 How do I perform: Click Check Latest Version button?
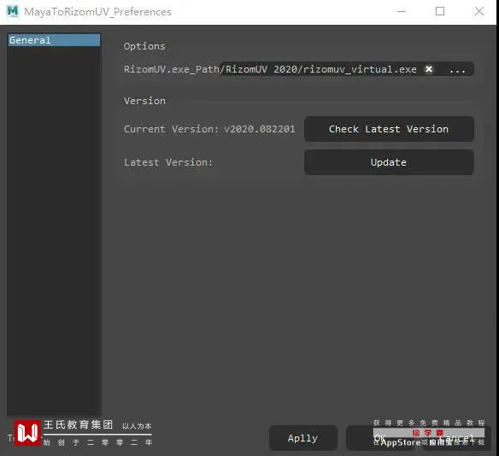pyautogui.click(x=389, y=129)
